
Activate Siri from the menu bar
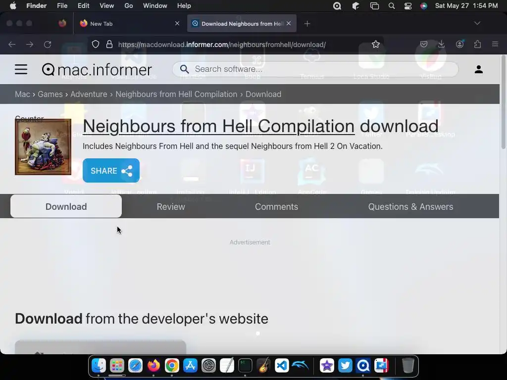pyautogui.click(x=424, y=6)
